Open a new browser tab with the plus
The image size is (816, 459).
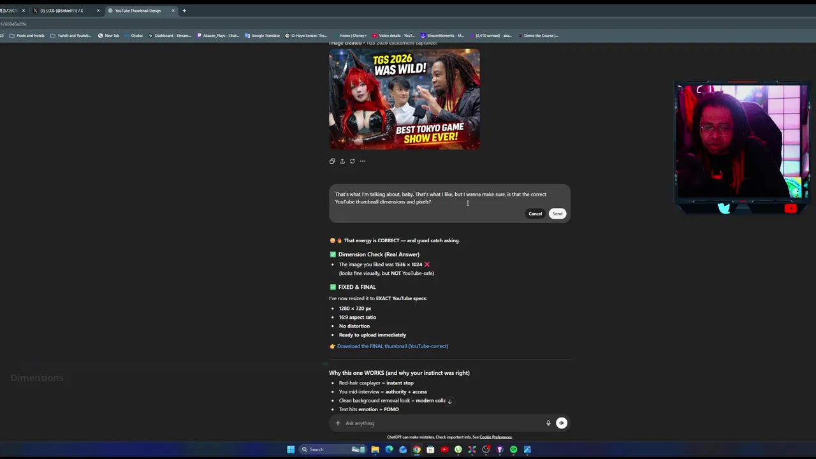point(184,10)
